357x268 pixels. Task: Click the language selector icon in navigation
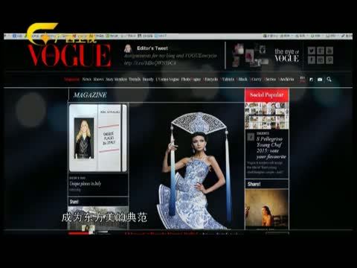(302, 79)
